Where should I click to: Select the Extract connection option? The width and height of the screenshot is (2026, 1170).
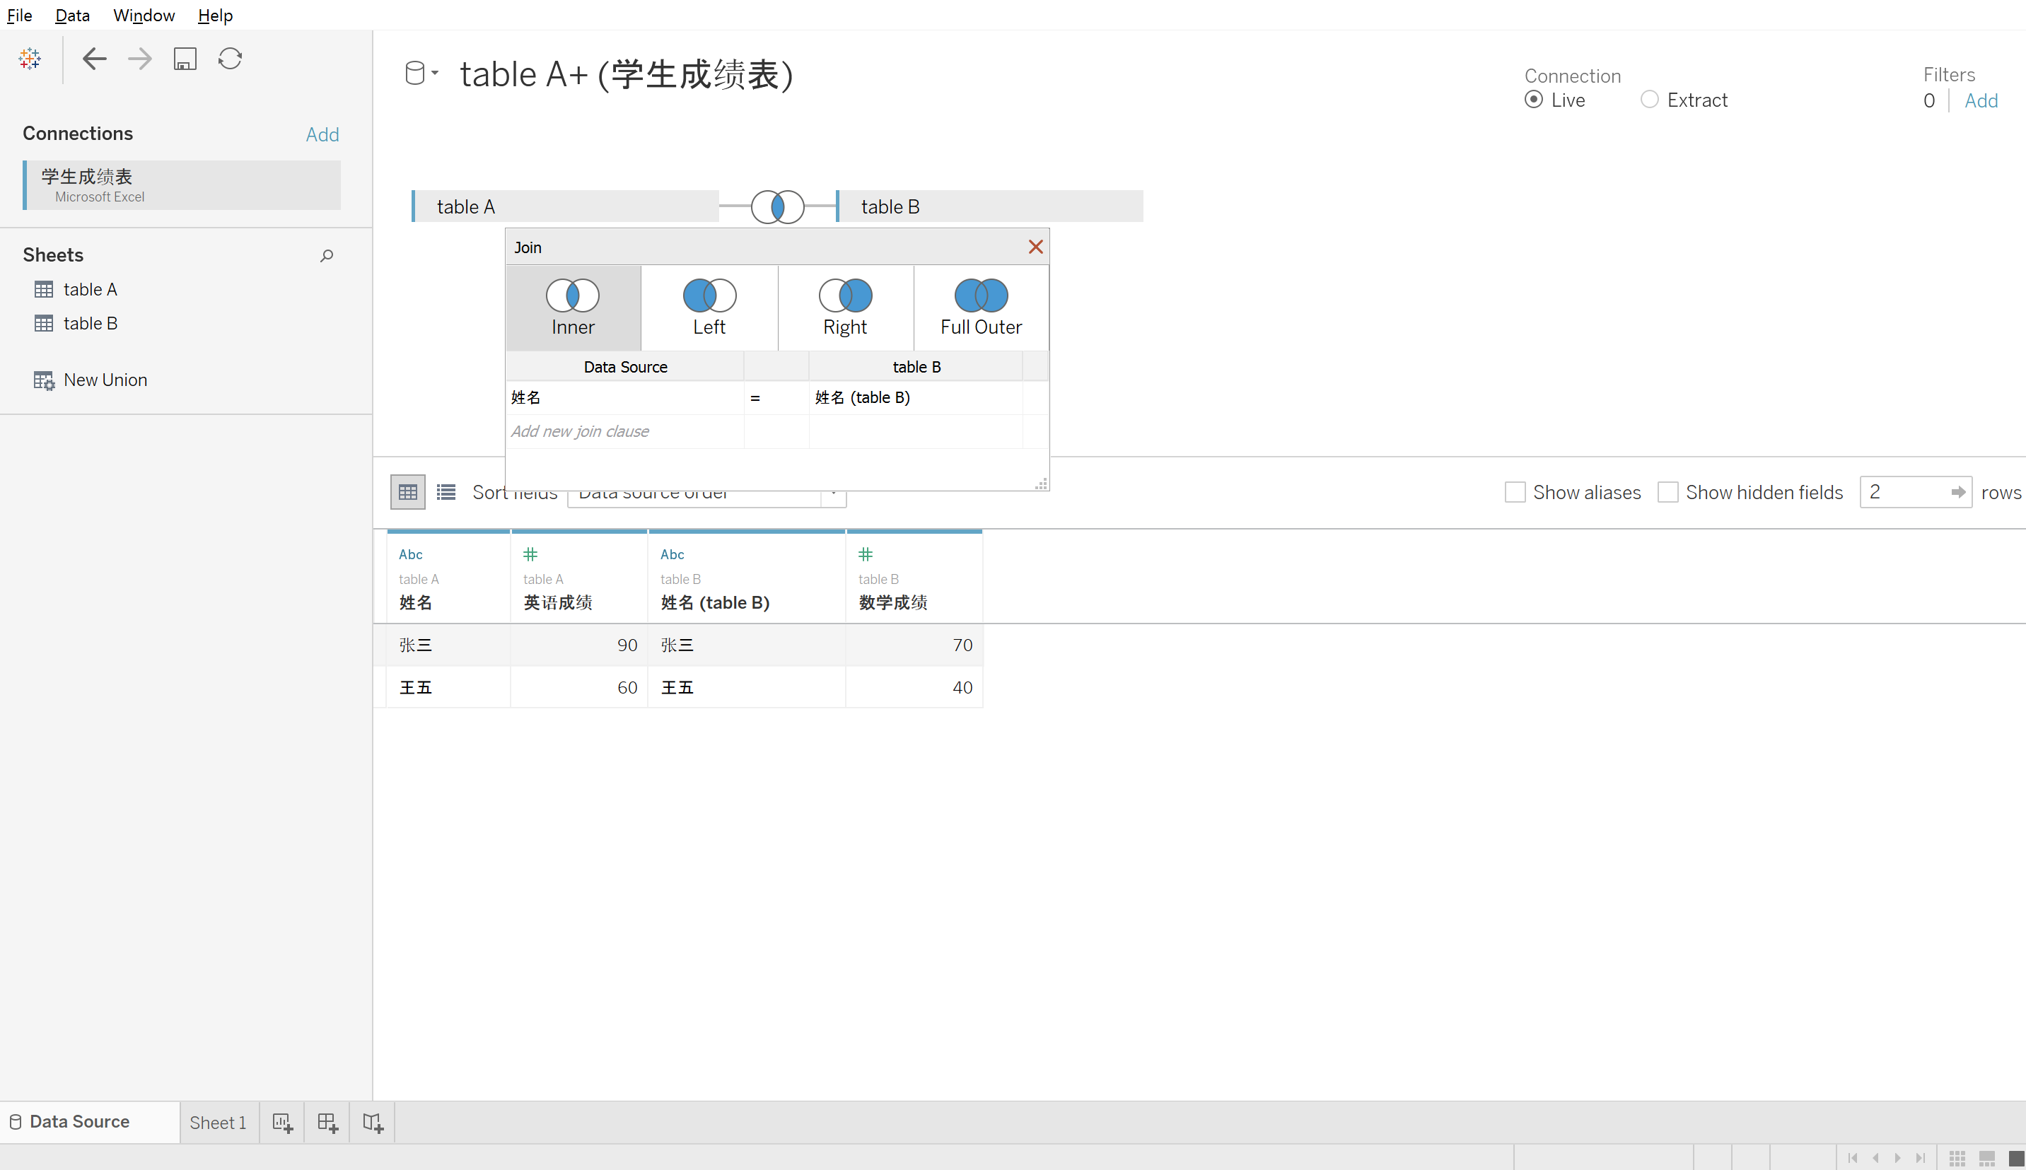(1649, 100)
